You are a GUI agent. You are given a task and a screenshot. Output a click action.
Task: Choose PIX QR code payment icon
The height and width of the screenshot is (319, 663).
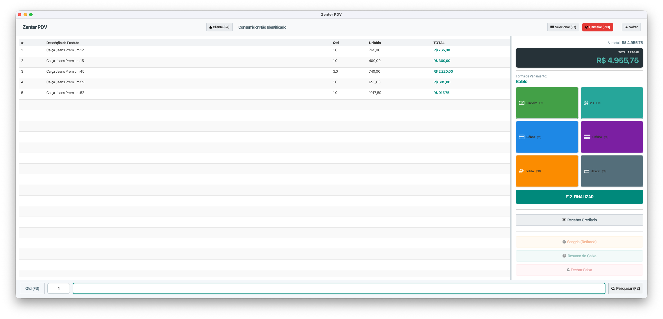coord(586,103)
